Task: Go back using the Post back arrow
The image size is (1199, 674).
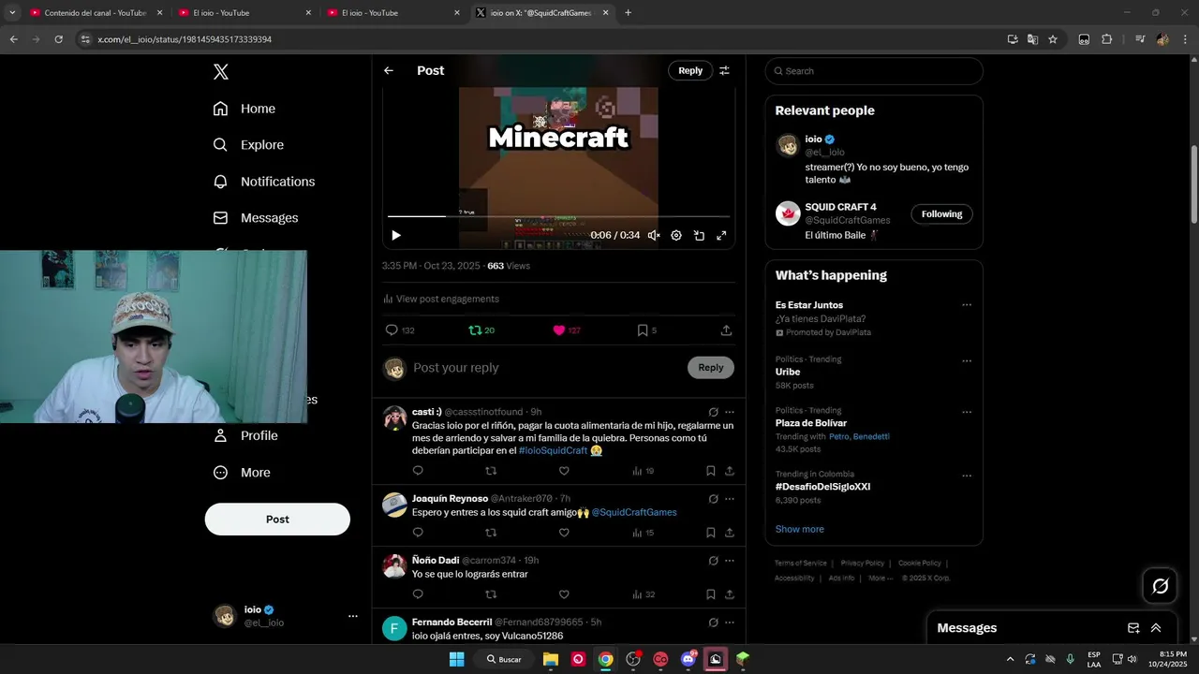Action: 389,71
